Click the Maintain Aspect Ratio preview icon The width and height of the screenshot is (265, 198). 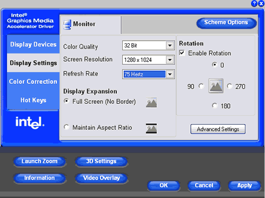click(151, 129)
